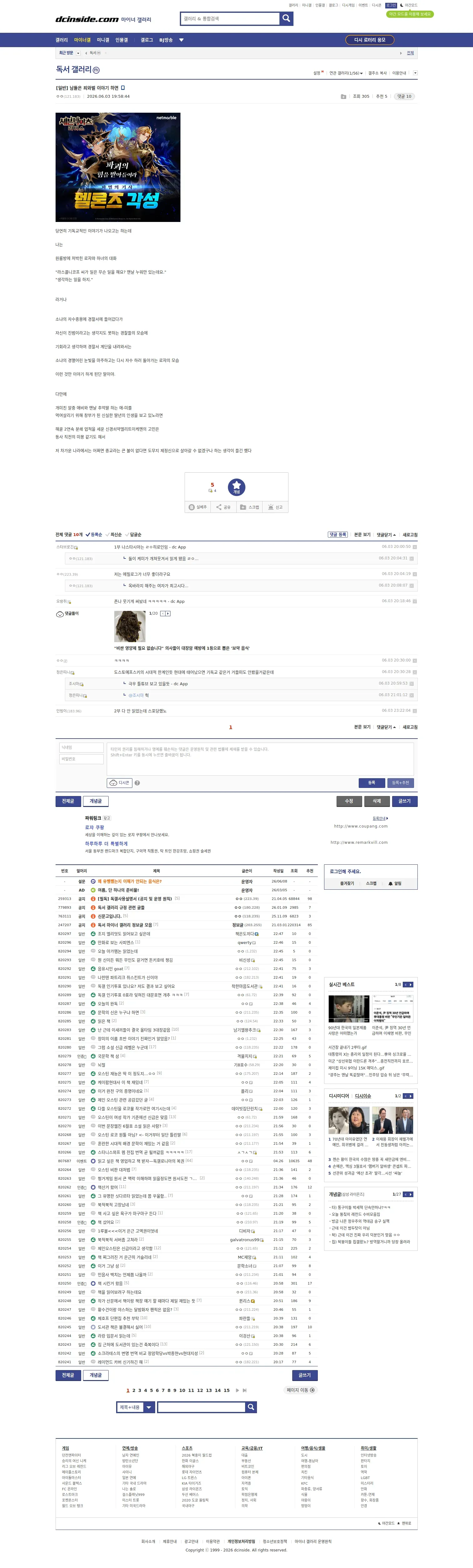Open the 댓글돌이 food article thumbnail
The width and height of the screenshot is (473, 1568).
130,626
